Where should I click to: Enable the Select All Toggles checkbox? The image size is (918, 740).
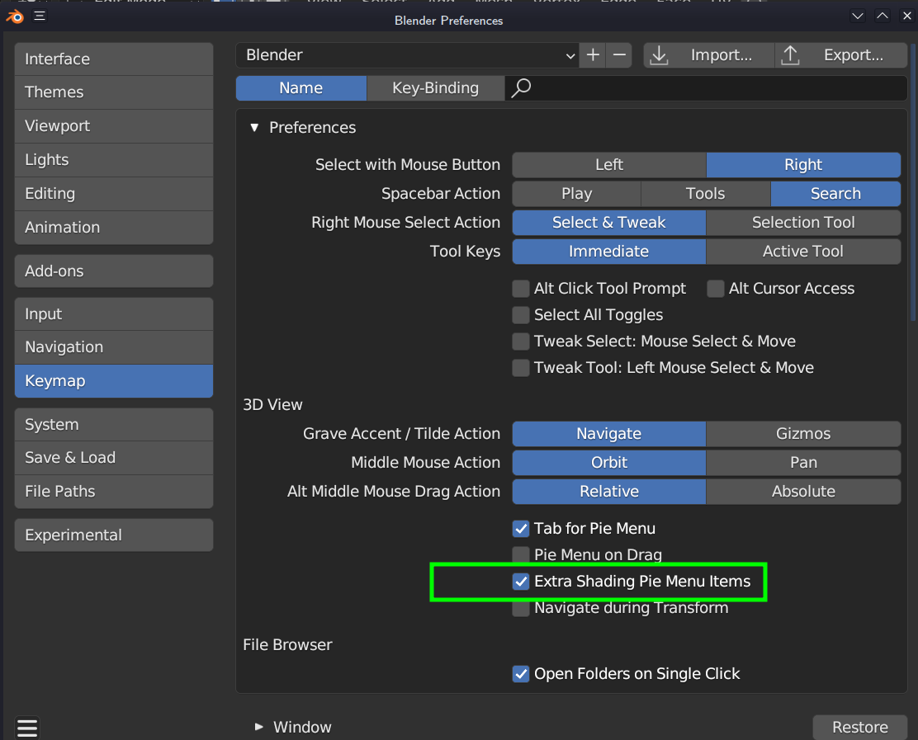pos(521,315)
